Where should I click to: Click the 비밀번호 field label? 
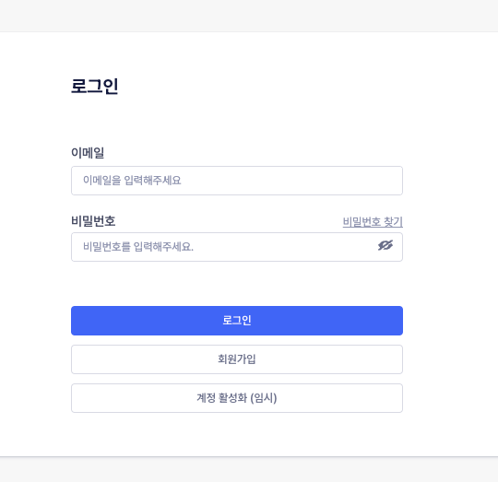pyautogui.click(x=93, y=221)
